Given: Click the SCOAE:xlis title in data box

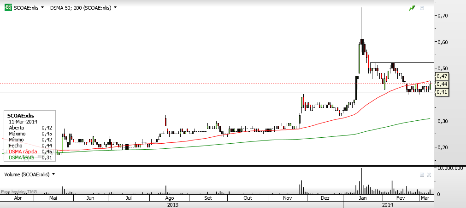Looking at the screenshot, I should click(21, 116).
